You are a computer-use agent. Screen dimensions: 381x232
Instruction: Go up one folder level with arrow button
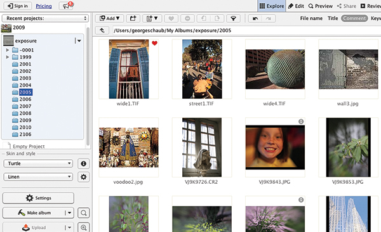102,30
